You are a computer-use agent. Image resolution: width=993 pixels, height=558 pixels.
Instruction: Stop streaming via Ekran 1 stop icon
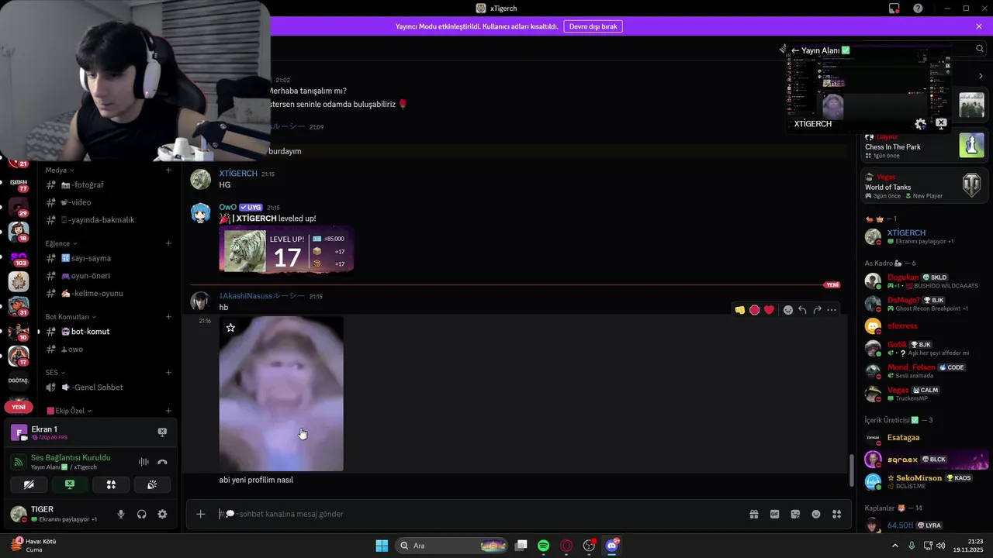162,432
